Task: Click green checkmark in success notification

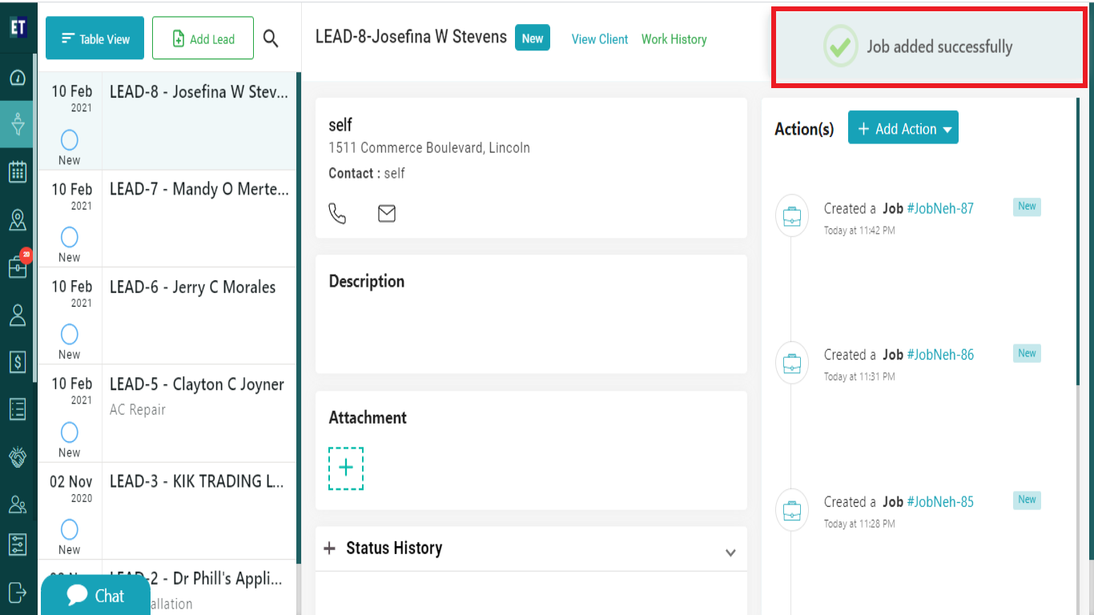Action: 840,46
